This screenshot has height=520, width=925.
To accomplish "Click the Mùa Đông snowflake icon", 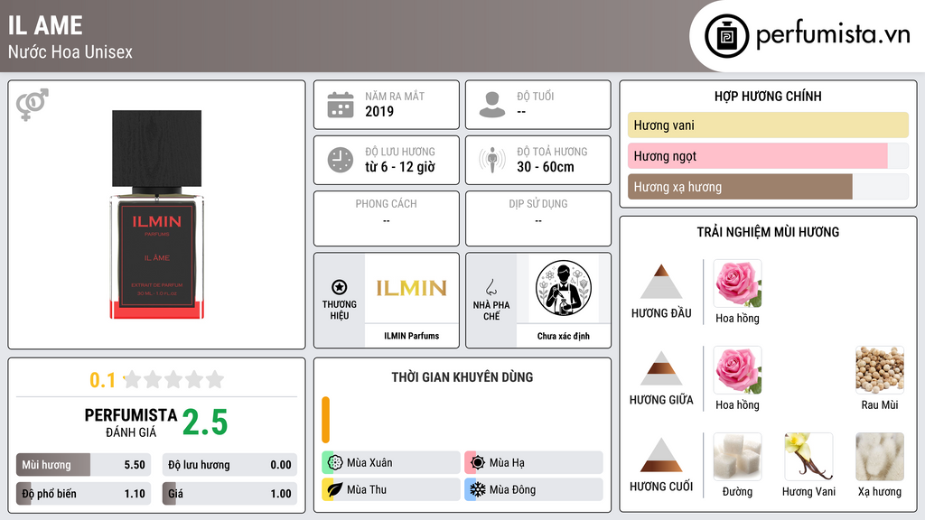I will click(478, 489).
